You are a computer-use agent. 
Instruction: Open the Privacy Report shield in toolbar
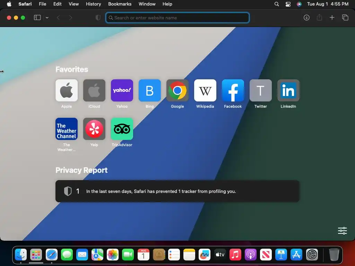pyautogui.click(x=98, y=18)
